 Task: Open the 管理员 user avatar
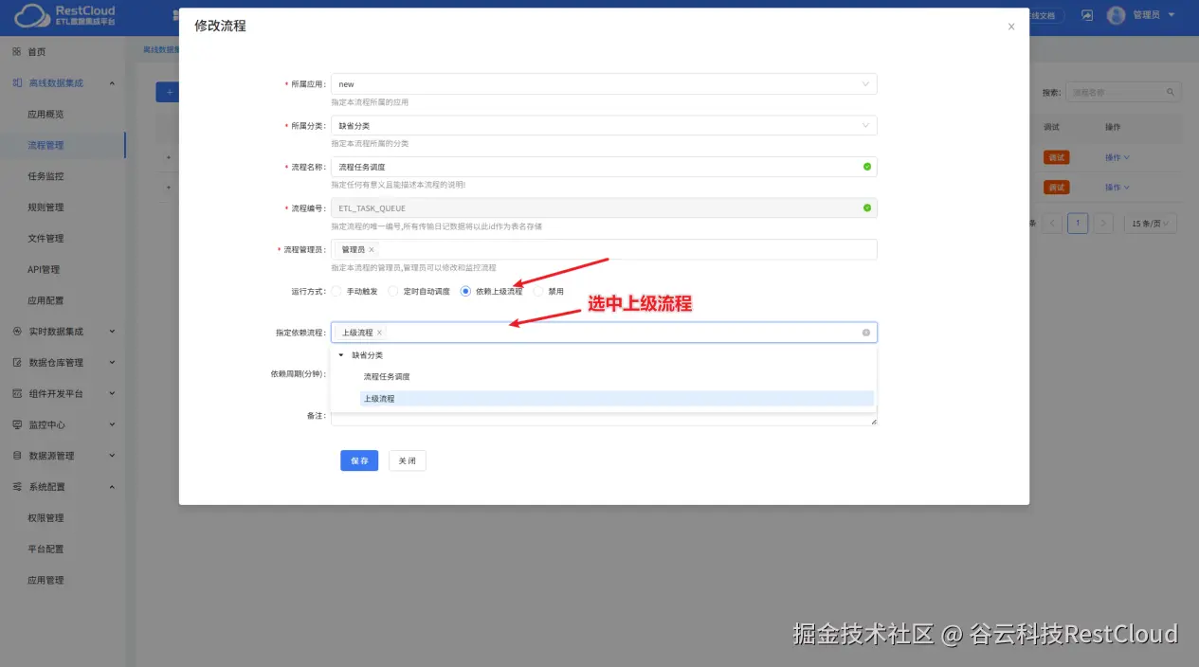[x=1117, y=14]
